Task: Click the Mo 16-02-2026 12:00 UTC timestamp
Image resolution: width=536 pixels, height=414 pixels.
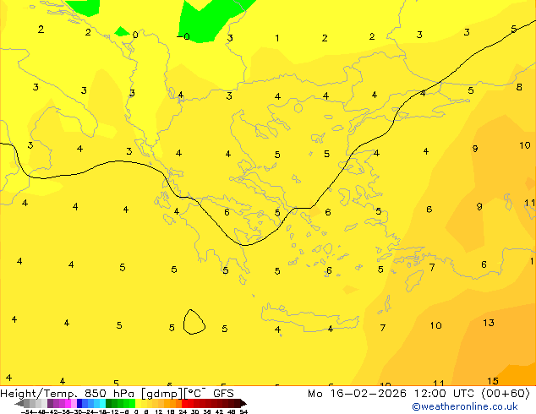Action: [x=392, y=394]
